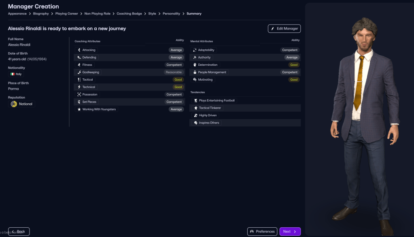The image size is (414, 237).
Task: Click the manager 3D avatar preview
Action: (359, 121)
